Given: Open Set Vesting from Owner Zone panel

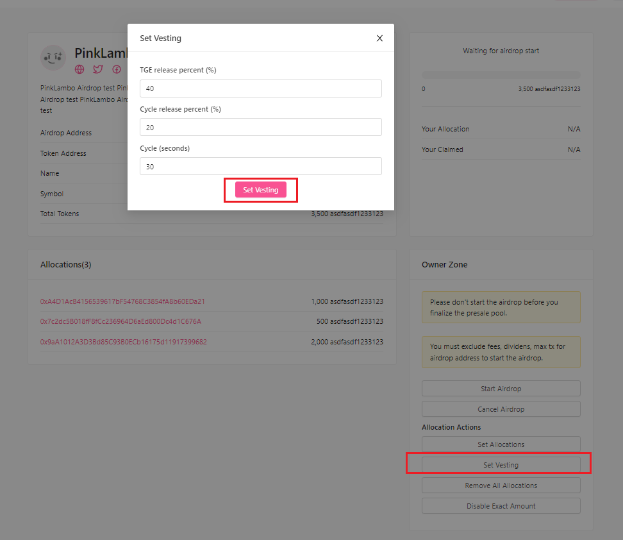Looking at the screenshot, I should [501, 464].
